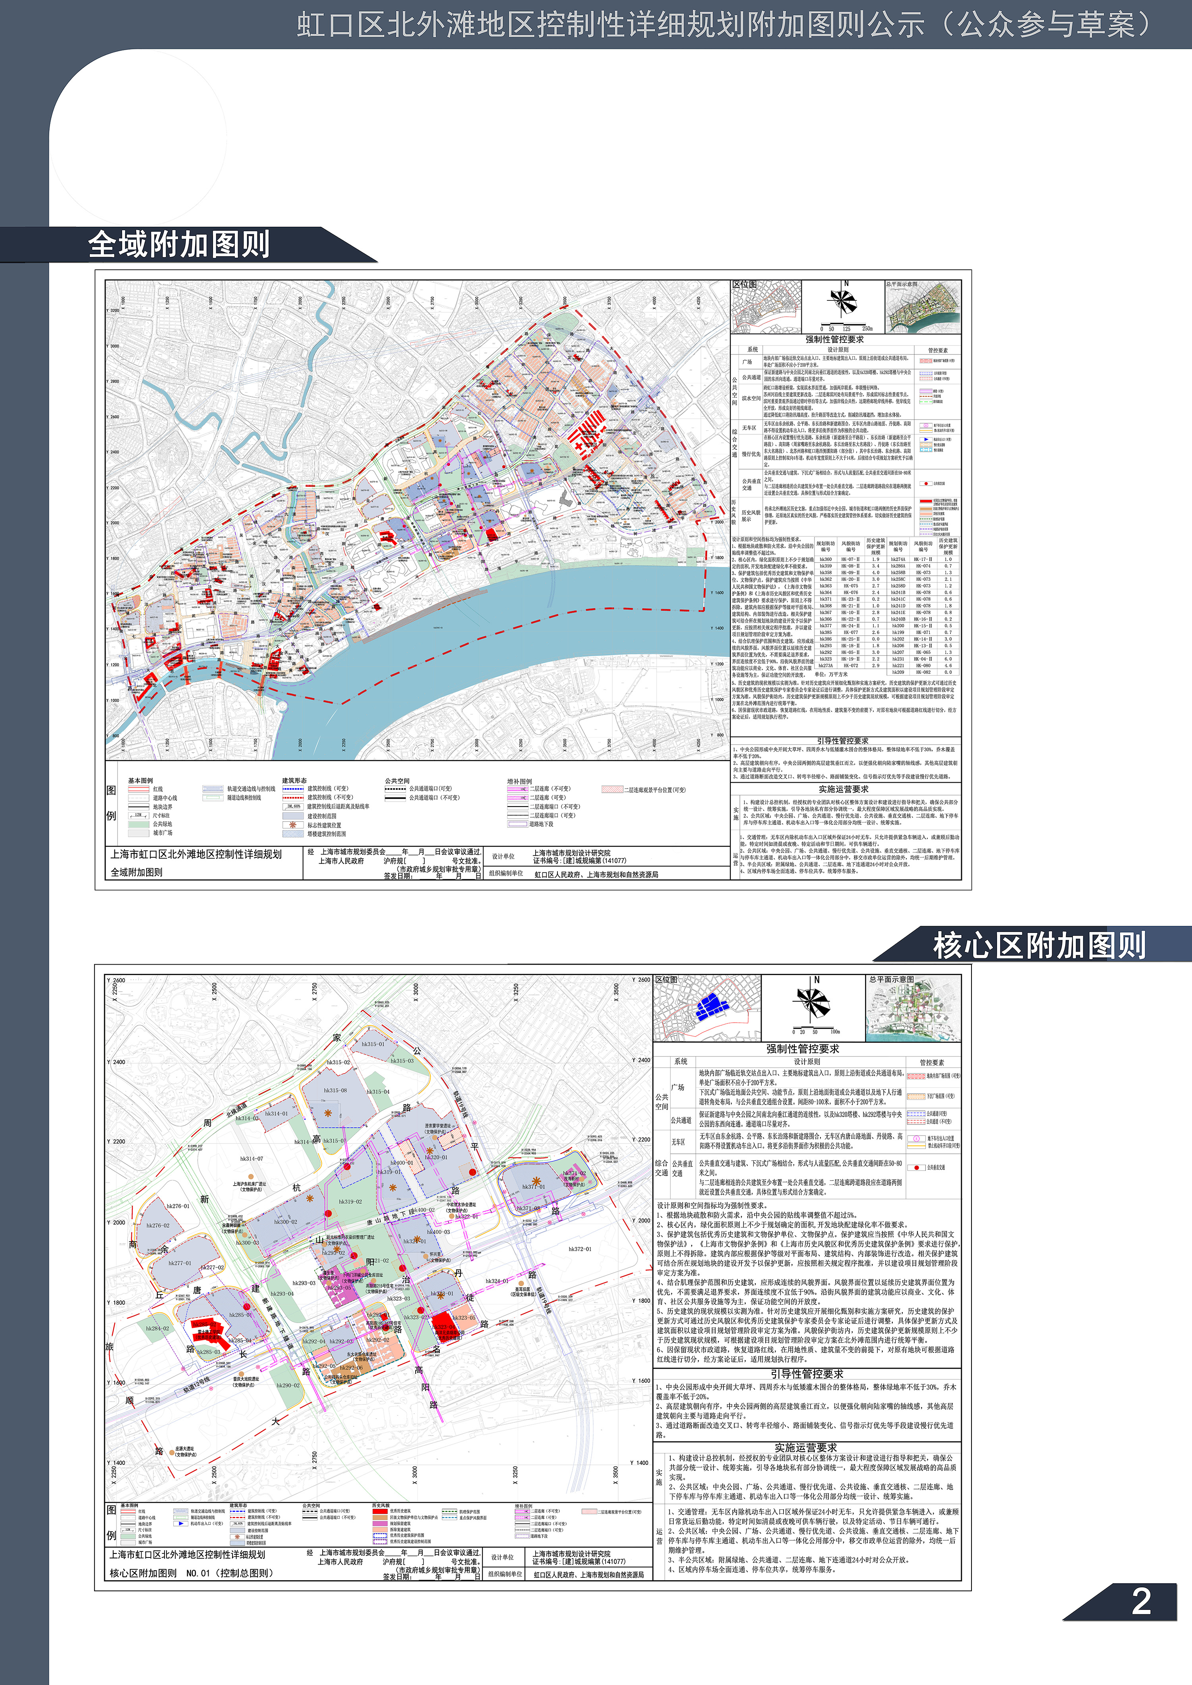The width and height of the screenshot is (1192, 1685).
Task: Click 上海市城市规划设计研究院 in the 全域 title block
Action: click(x=571, y=853)
